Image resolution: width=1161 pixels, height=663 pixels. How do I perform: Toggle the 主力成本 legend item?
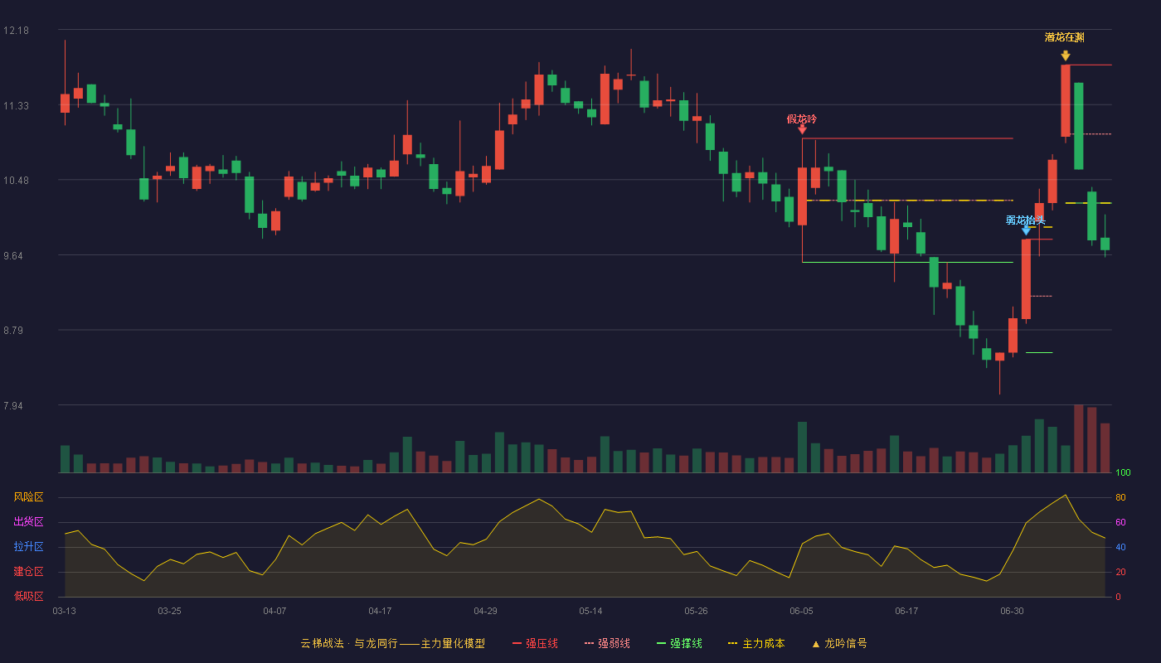[756, 643]
